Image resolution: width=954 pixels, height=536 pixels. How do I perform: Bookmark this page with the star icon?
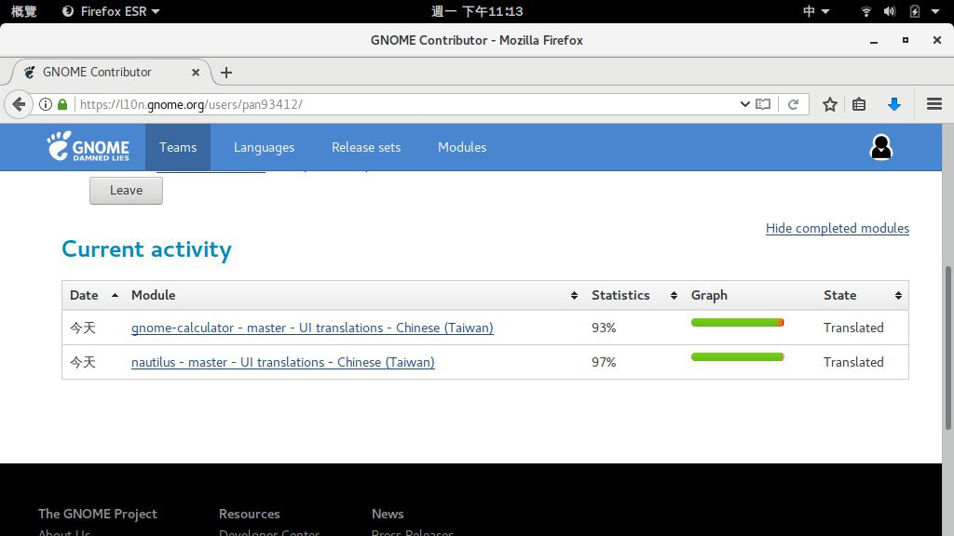click(830, 104)
